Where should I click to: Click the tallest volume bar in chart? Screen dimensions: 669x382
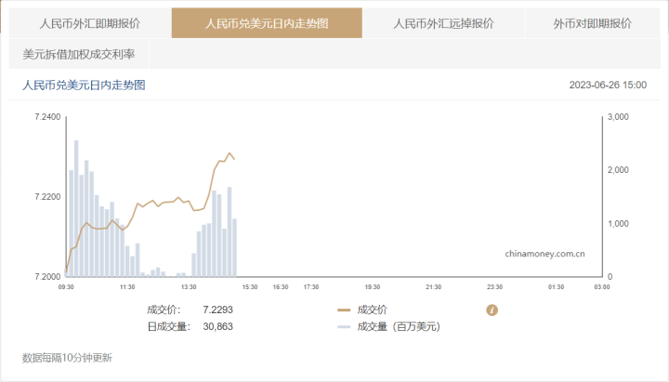pos(76,208)
